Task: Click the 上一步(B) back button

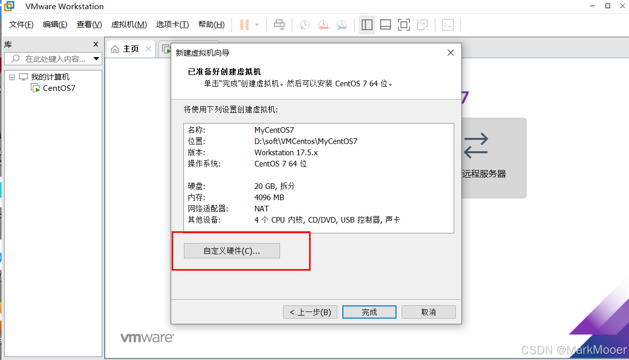Action: tap(310, 312)
